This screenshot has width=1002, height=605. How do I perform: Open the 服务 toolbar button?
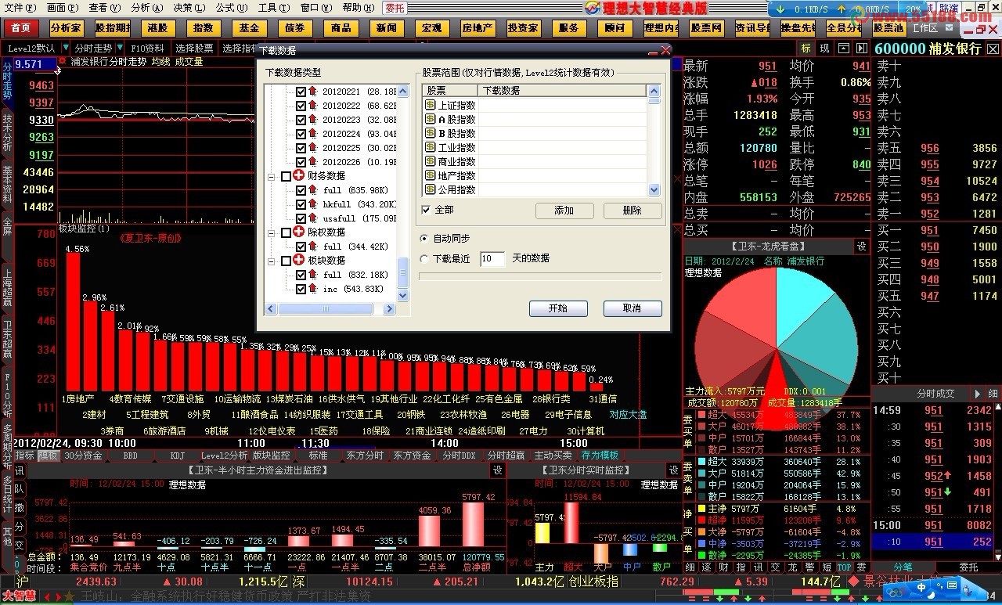pos(568,28)
